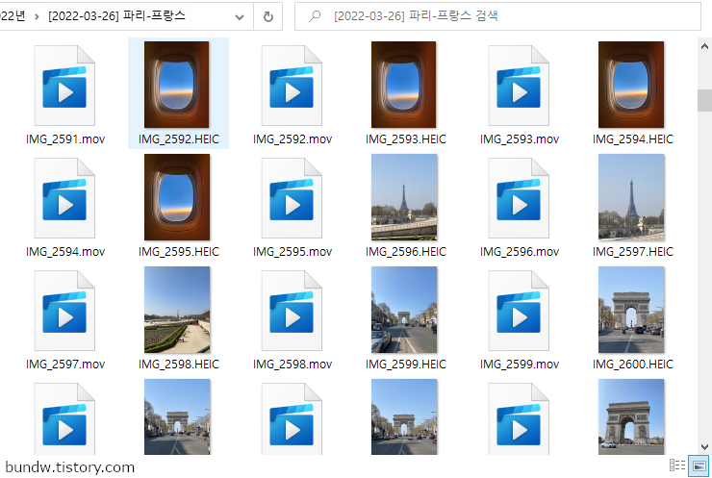Select the IMG_2598.HEIC garden thumbnail

tap(177, 310)
